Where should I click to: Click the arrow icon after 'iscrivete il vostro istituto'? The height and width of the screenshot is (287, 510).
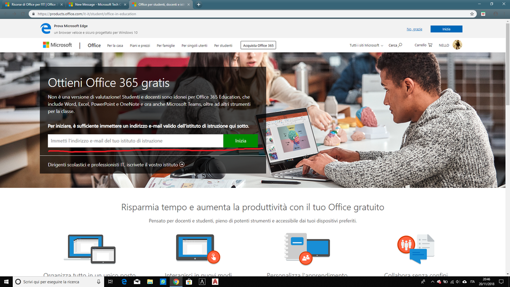182,164
